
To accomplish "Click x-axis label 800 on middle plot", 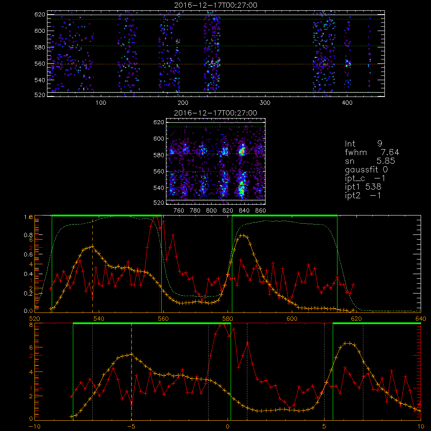I will click(211, 211).
